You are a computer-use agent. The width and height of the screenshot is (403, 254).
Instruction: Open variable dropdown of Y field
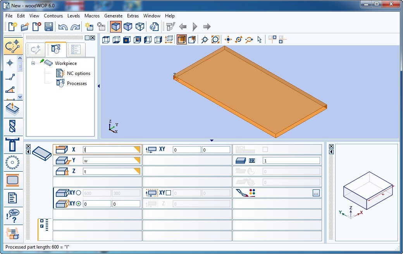point(137,160)
